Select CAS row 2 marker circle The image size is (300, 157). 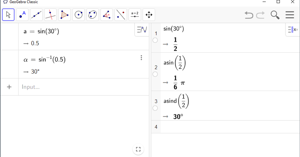tap(155, 74)
